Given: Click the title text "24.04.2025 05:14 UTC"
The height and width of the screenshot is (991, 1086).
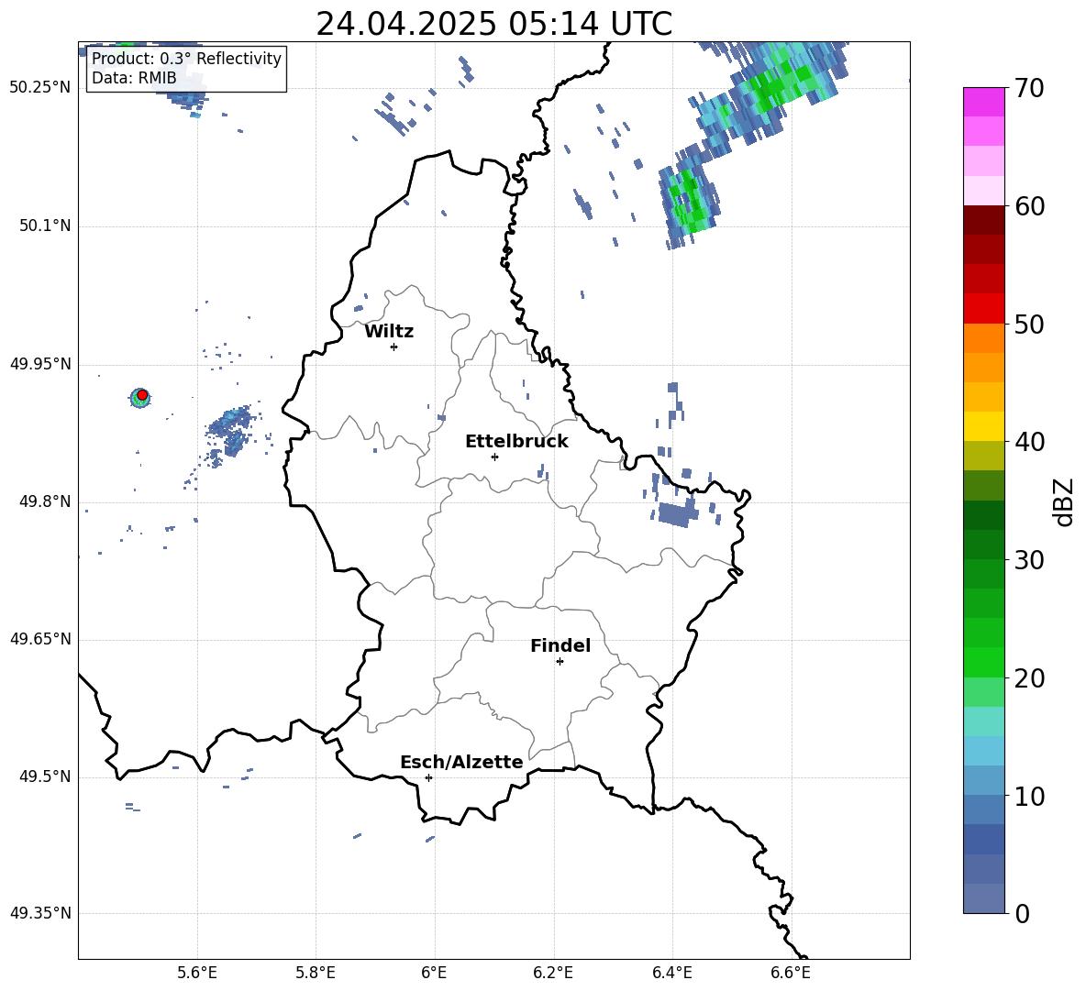Looking at the screenshot, I should tap(493, 24).
